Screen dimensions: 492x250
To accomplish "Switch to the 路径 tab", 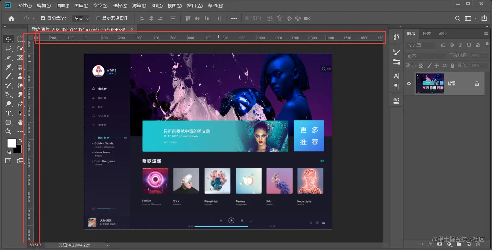I will click(443, 33).
